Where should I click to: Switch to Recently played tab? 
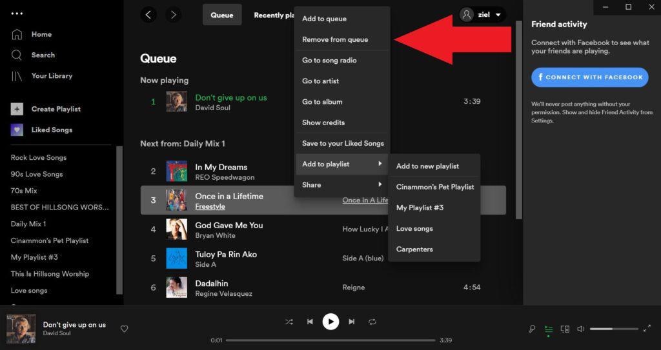tap(274, 15)
